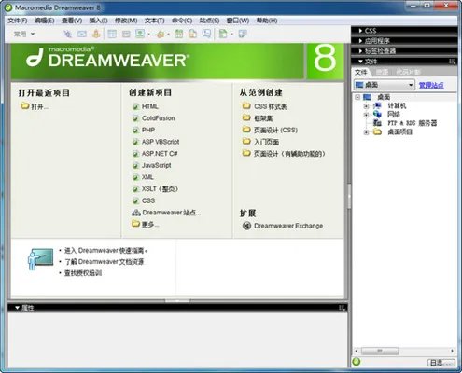Viewport: 462px width, 373px height.
Task: Click the files panel horizontal scrollbar thumb
Action: point(380,351)
